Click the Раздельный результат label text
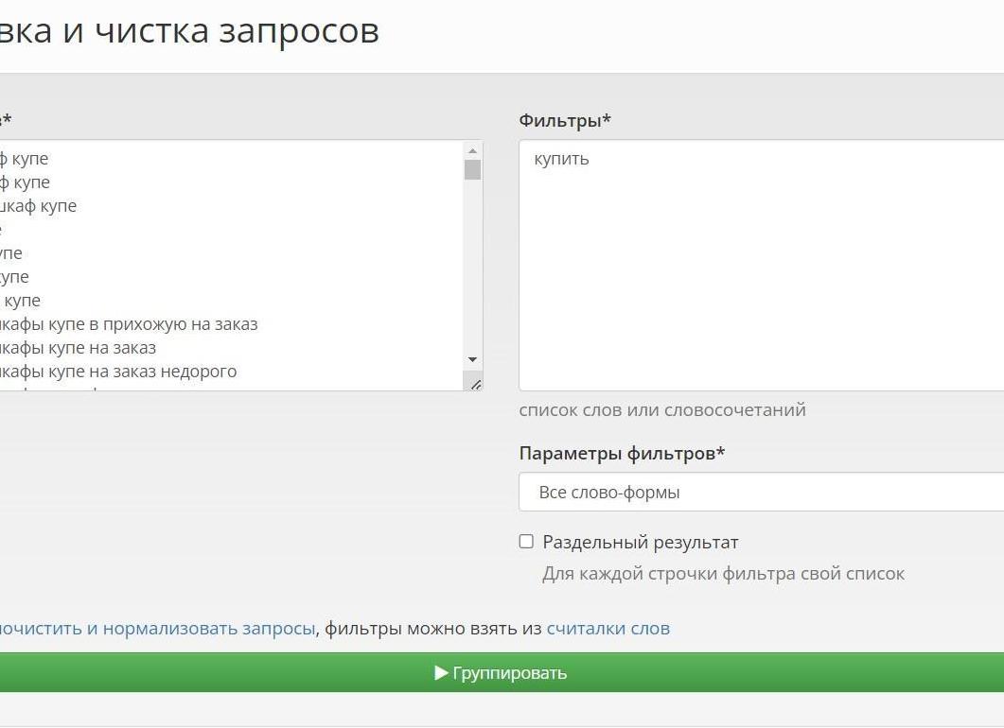This screenshot has height=728, width=1004. [641, 543]
